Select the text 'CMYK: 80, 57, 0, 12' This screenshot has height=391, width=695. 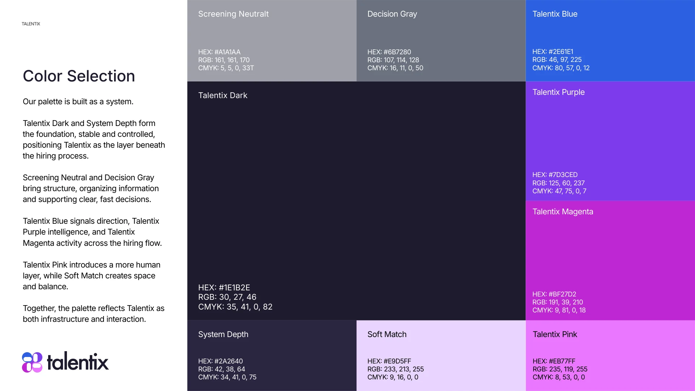point(561,68)
